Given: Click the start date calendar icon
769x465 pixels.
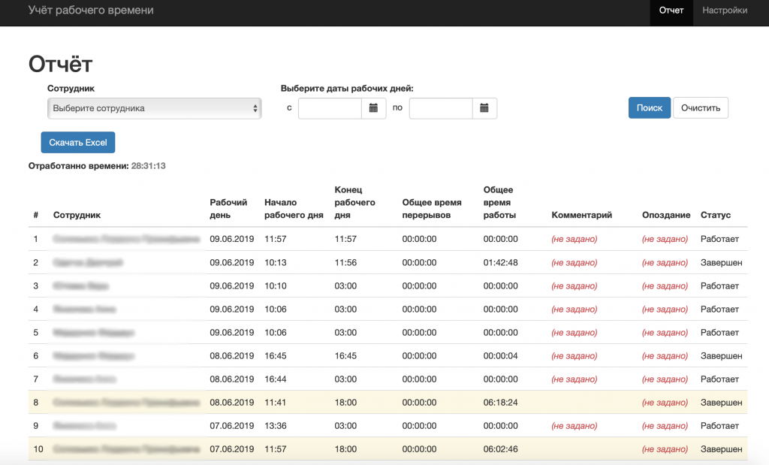Looking at the screenshot, I should (374, 108).
